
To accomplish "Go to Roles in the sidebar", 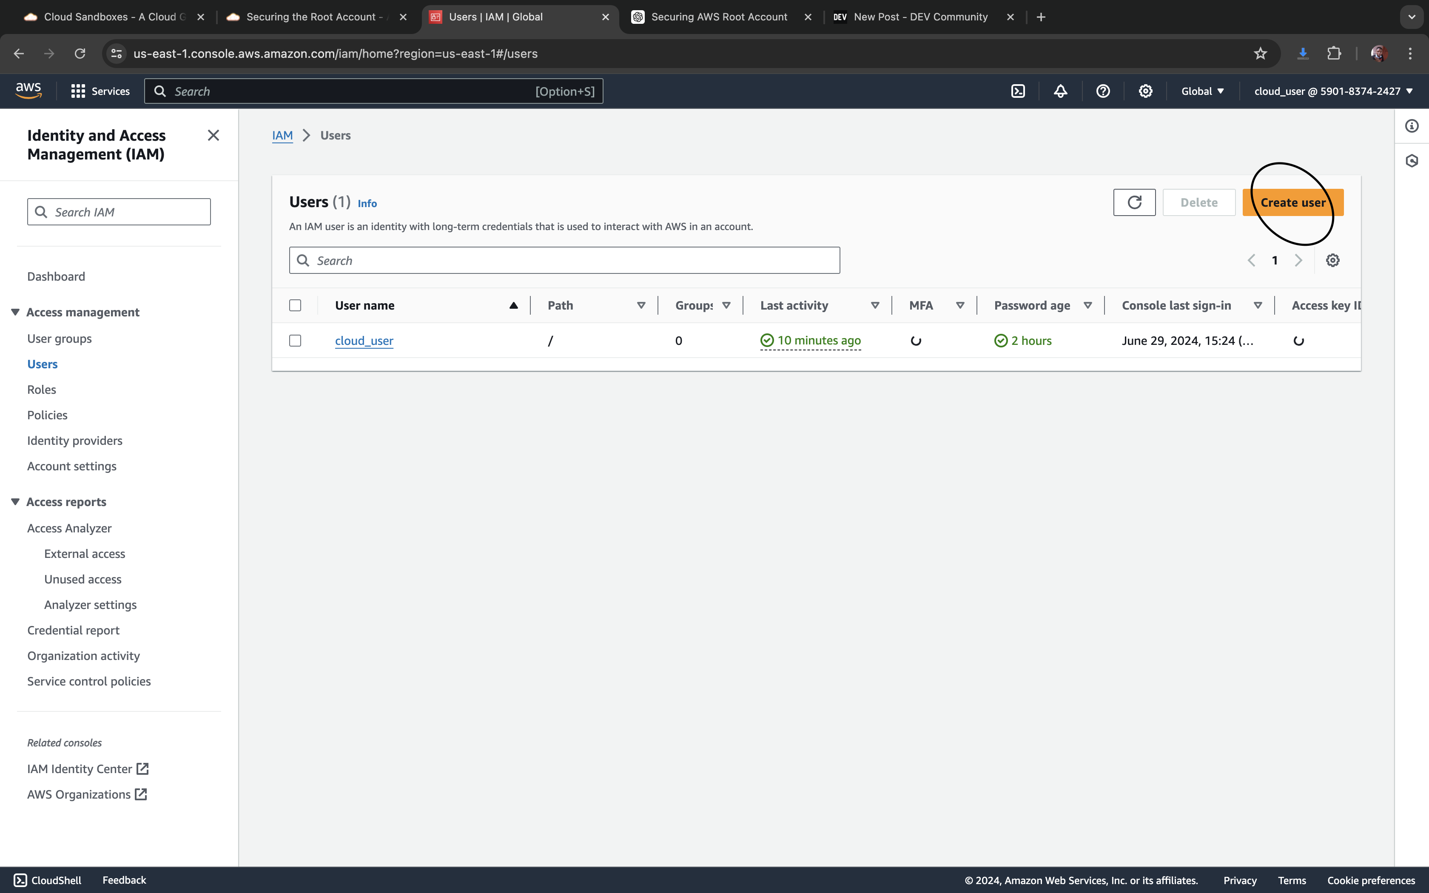I will [x=41, y=390].
